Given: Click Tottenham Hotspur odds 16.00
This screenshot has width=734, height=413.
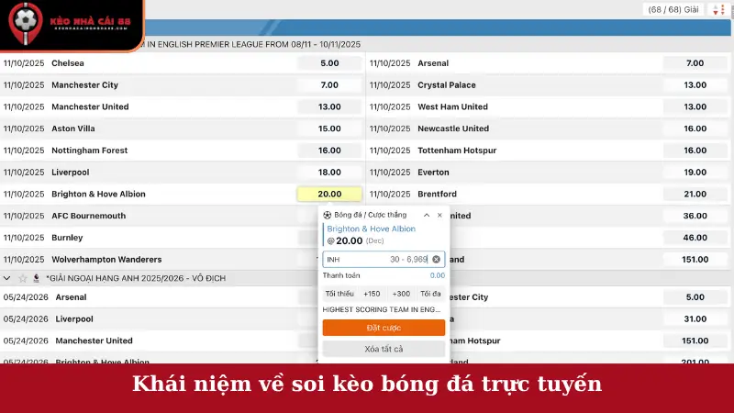Looking at the screenshot, I should [695, 151].
